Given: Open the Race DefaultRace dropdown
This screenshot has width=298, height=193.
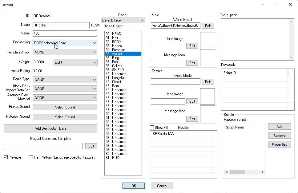Looking at the screenshot, I should tap(123, 20).
